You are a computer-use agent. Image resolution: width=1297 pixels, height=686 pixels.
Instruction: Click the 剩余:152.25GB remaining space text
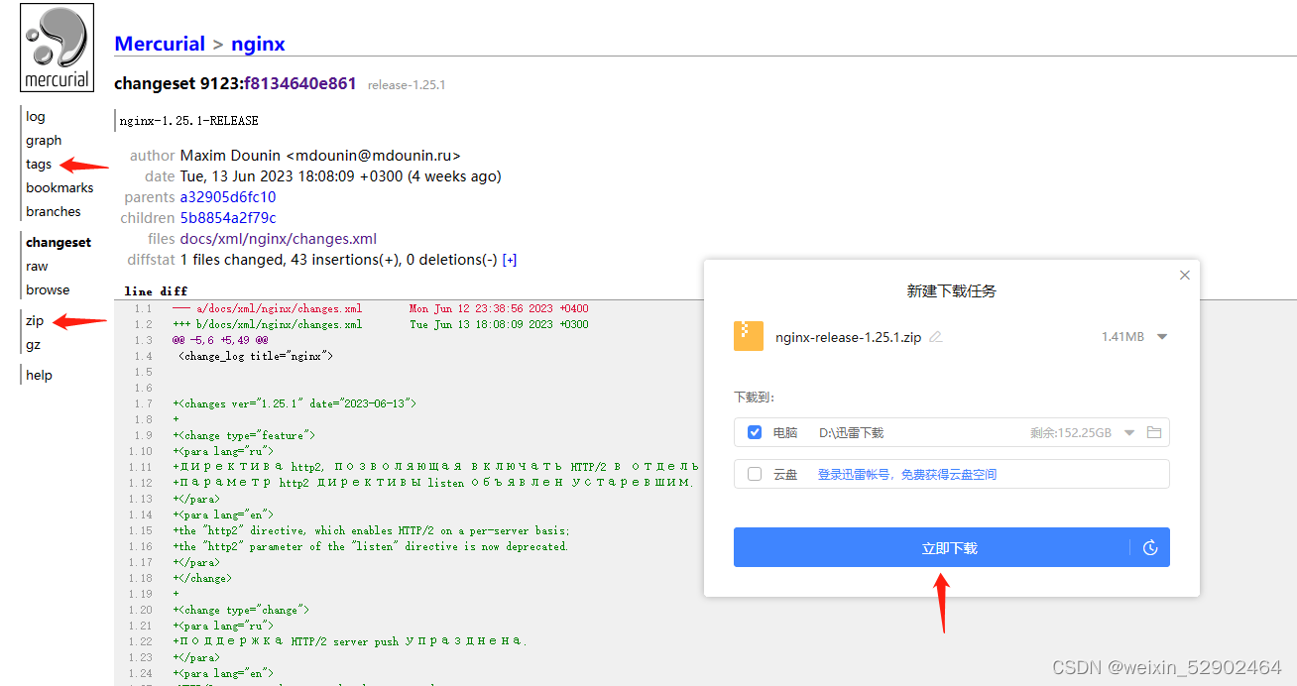(x=1071, y=432)
